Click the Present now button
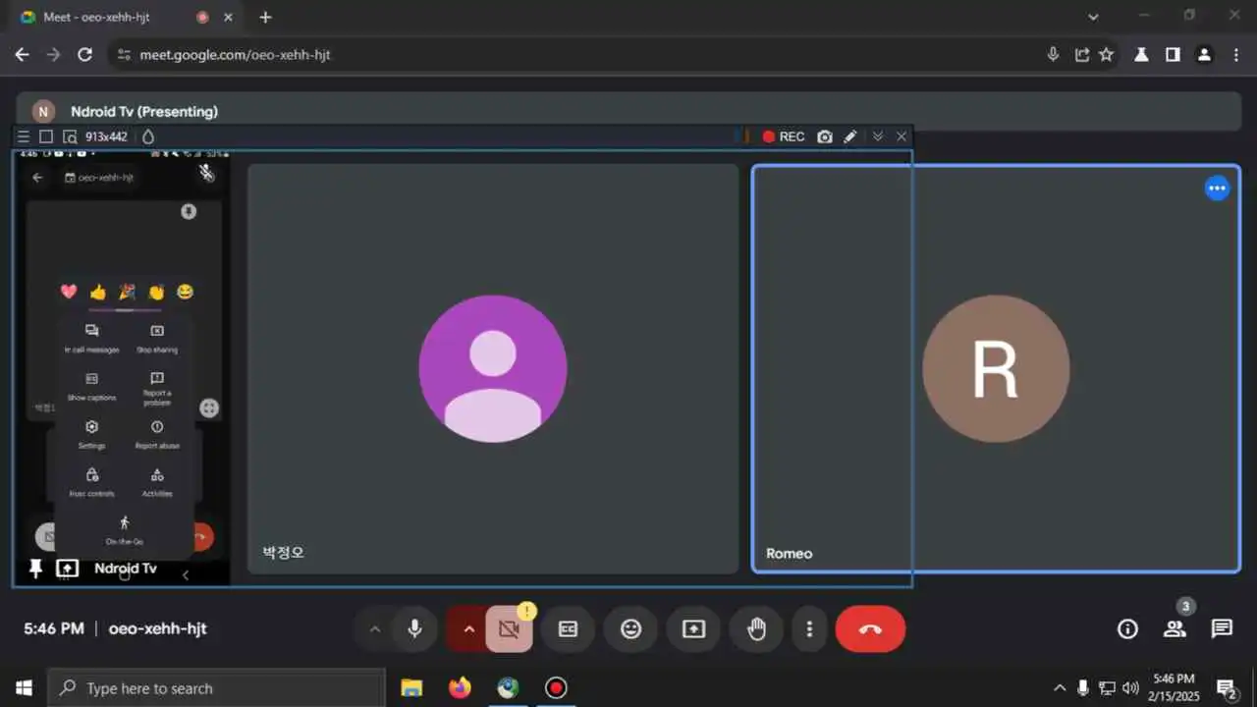The width and height of the screenshot is (1257, 707). (693, 629)
